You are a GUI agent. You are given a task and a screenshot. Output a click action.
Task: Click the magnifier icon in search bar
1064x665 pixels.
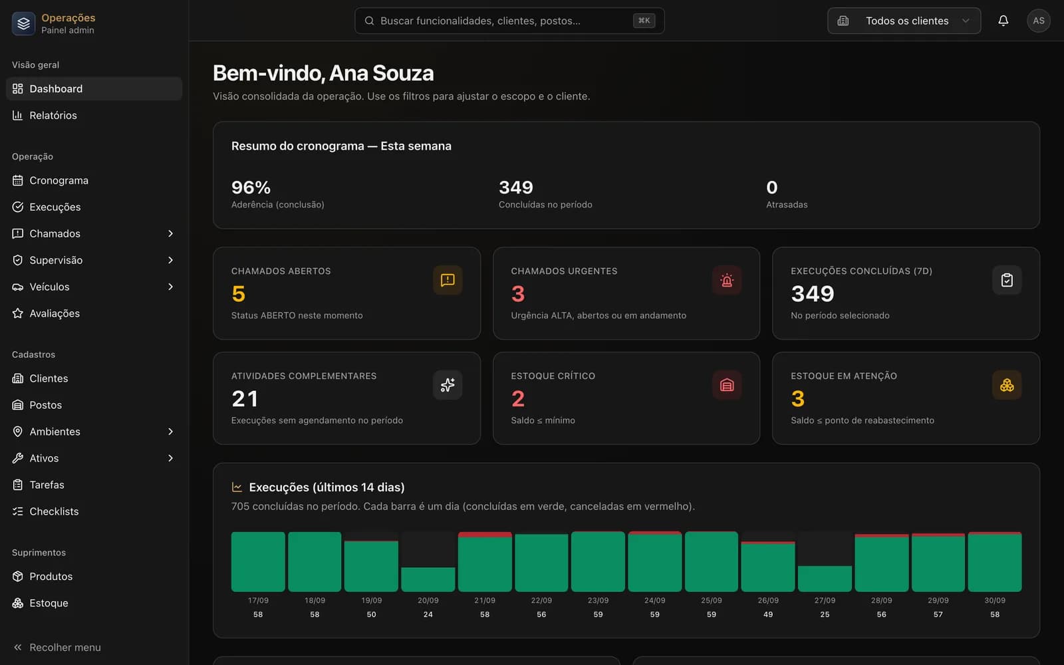click(x=369, y=21)
